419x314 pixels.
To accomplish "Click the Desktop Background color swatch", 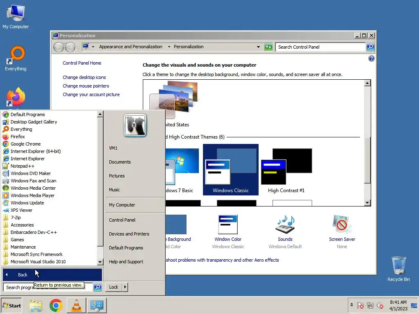I will [x=176, y=224].
